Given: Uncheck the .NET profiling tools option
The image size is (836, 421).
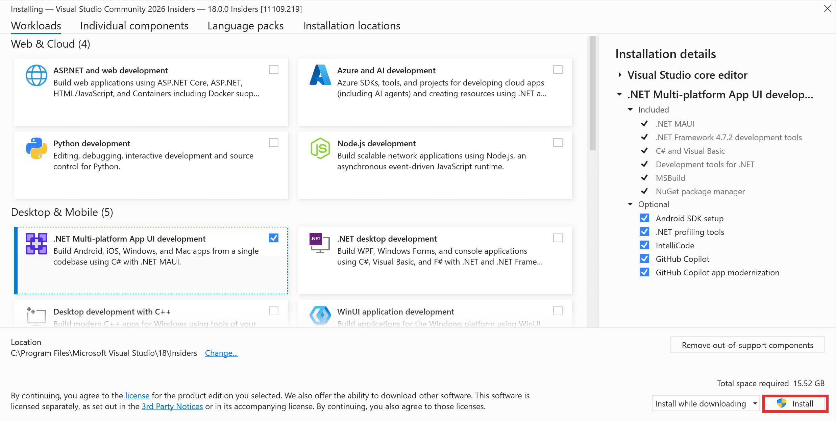Looking at the screenshot, I should coord(644,232).
